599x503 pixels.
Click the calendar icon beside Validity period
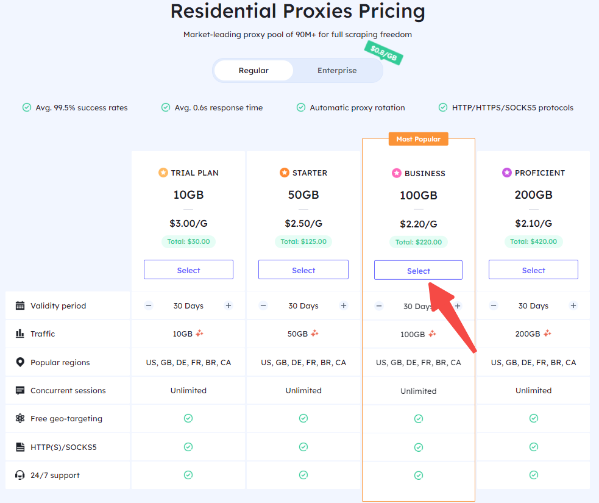(20, 305)
